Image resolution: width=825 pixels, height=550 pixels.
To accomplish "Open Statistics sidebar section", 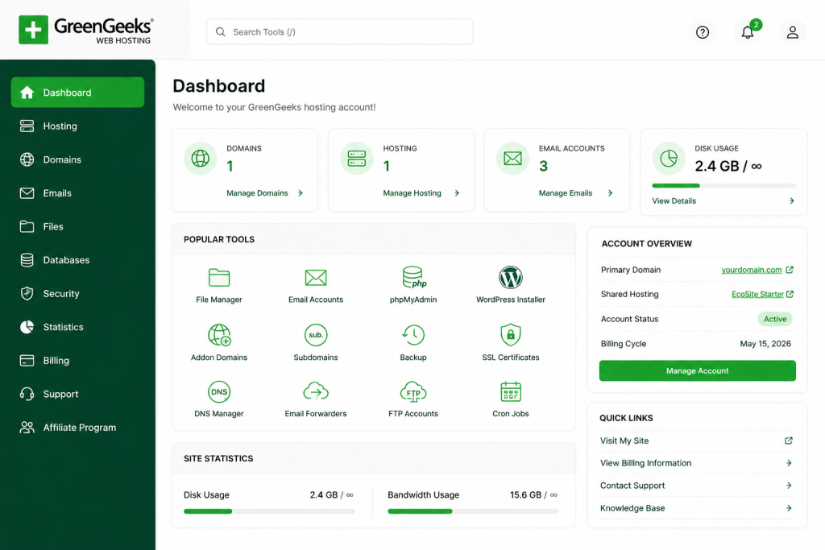I will click(x=78, y=327).
